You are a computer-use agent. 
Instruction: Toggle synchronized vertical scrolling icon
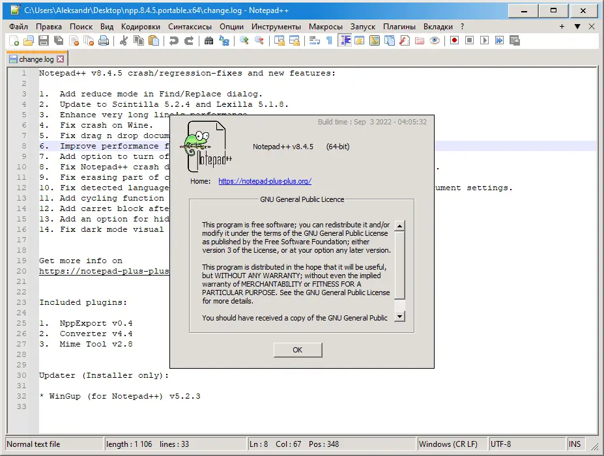tap(280, 40)
